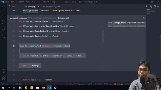Open WhatsApp from the taskbar

pyautogui.click(x=26, y=88)
